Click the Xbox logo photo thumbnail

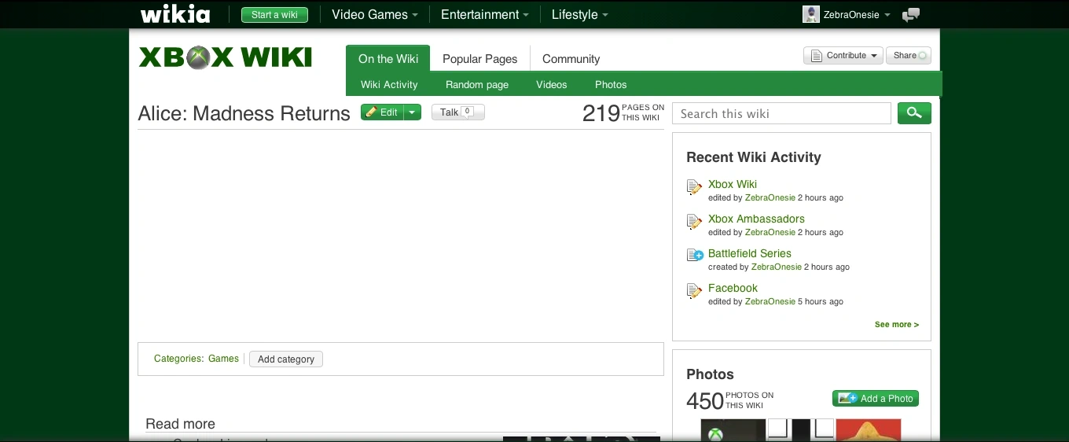coord(733,430)
